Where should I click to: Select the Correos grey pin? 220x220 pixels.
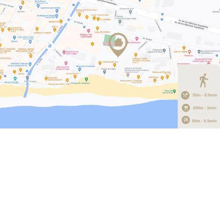[21, 7]
